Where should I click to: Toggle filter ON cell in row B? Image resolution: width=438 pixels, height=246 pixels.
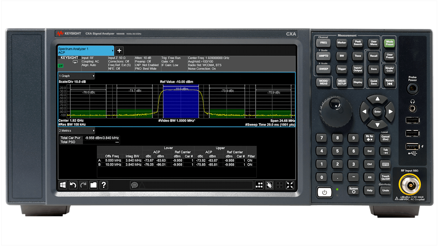coord(250,165)
